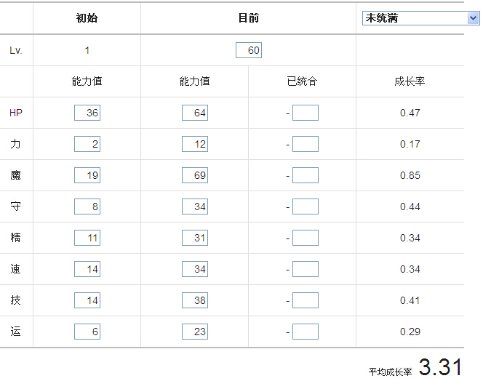Click the HP 已统合 empty field
491x381 pixels.
click(306, 113)
